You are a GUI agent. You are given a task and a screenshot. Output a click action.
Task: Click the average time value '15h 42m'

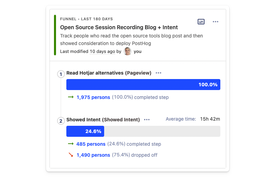click(x=210, y=119)
